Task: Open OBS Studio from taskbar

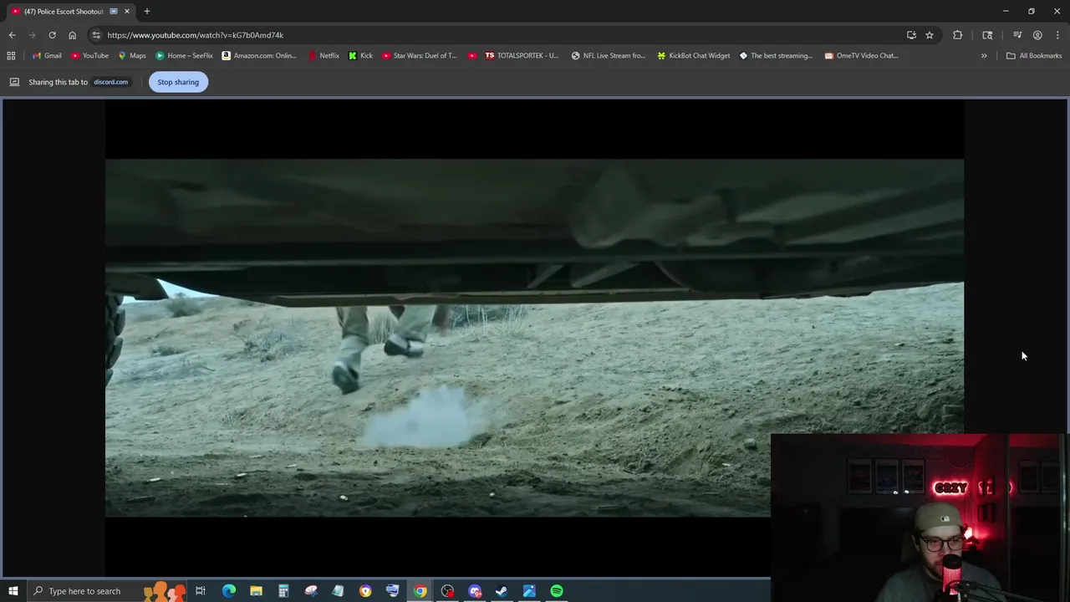Action: pos(447,591)
